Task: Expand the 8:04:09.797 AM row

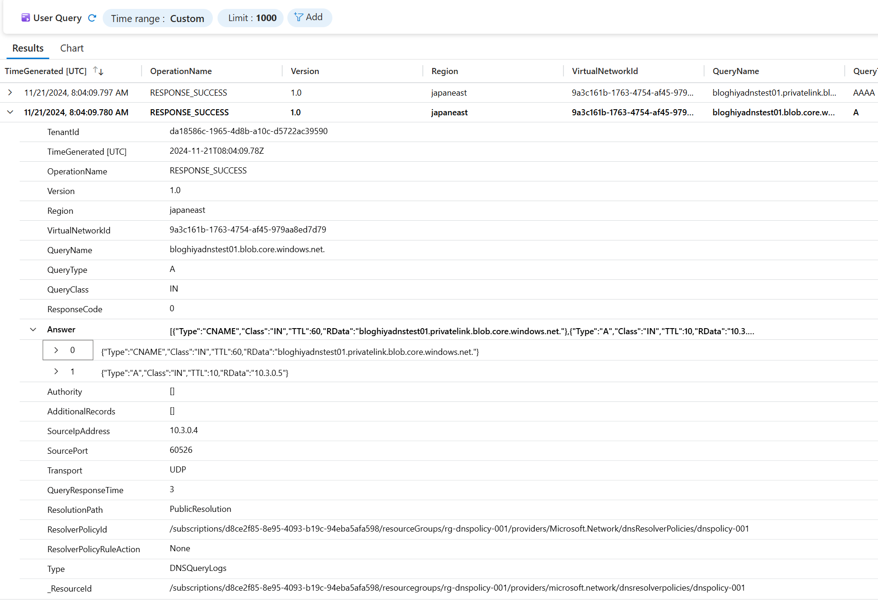Action: (x=10, y=93)
